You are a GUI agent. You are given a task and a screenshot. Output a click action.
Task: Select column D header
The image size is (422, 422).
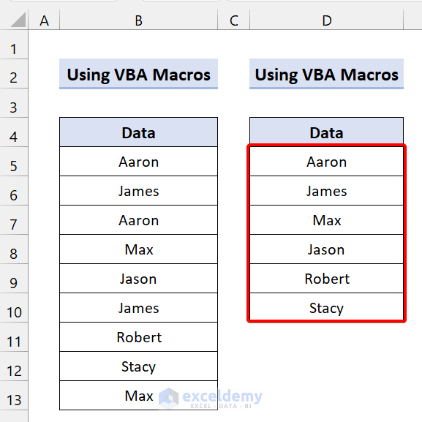[326, 19]
